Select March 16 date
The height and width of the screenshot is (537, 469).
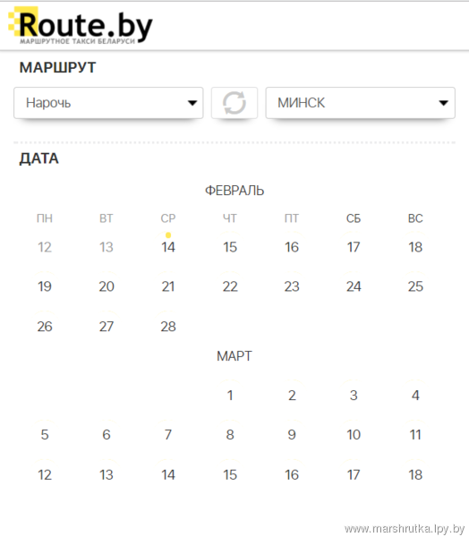click(x=292, y=474)
